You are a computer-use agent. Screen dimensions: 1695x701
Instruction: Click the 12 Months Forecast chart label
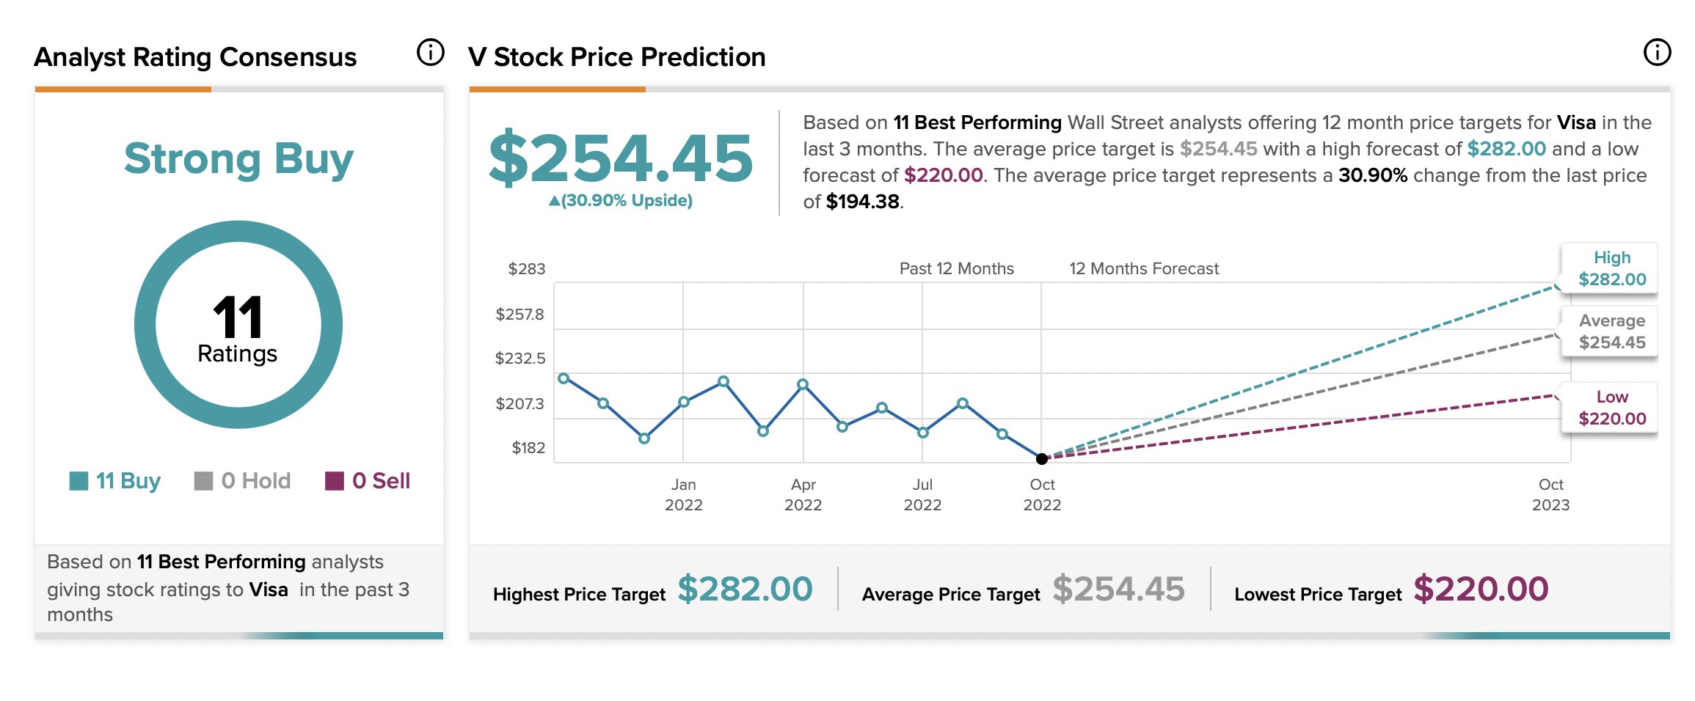click(x=1143, y=268)
